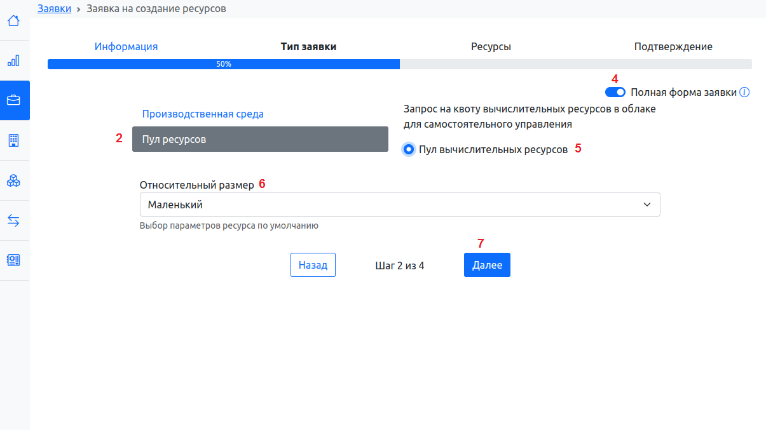
Task: Toggle the Полная форма заявки switch
Action: point(615,92)
